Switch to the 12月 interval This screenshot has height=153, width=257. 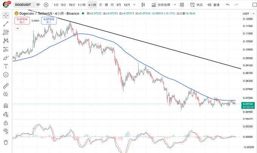[x=127, y=5]
